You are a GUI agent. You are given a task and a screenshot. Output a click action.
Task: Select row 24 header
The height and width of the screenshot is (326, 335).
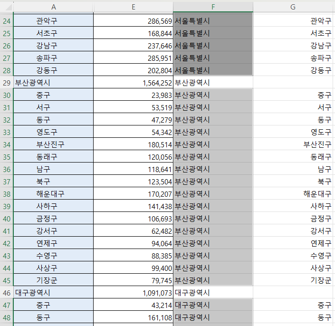tap(7, 21)
